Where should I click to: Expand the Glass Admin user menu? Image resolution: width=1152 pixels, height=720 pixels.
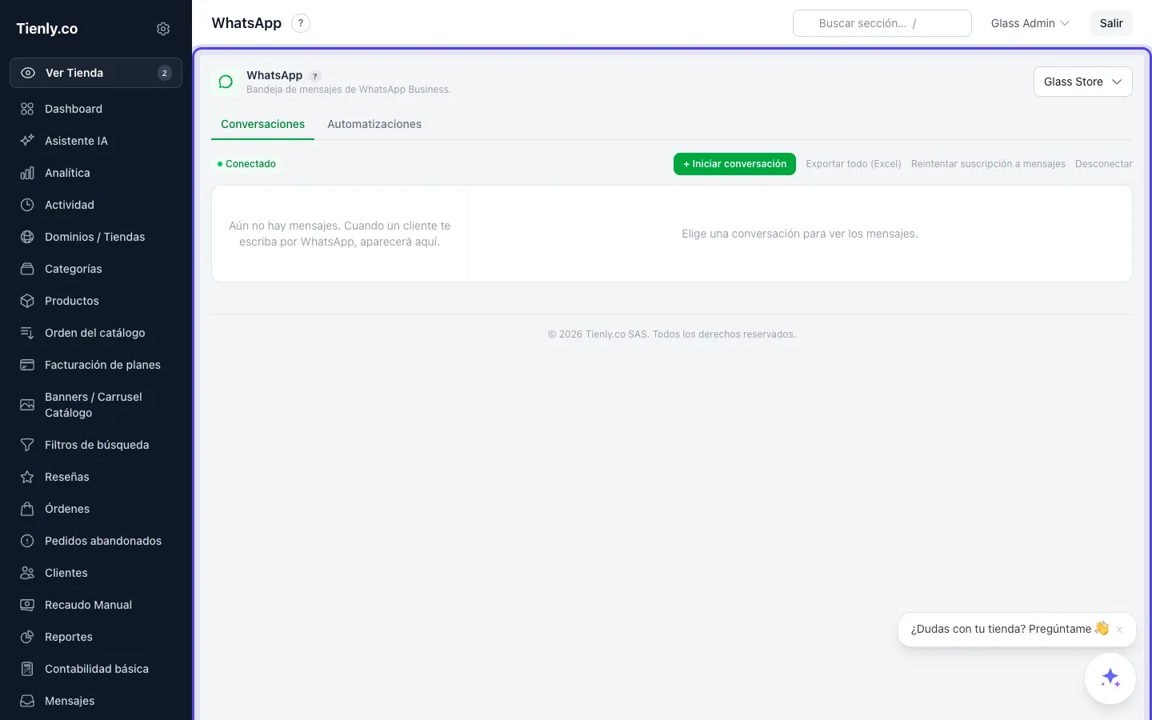[1030, 23]
